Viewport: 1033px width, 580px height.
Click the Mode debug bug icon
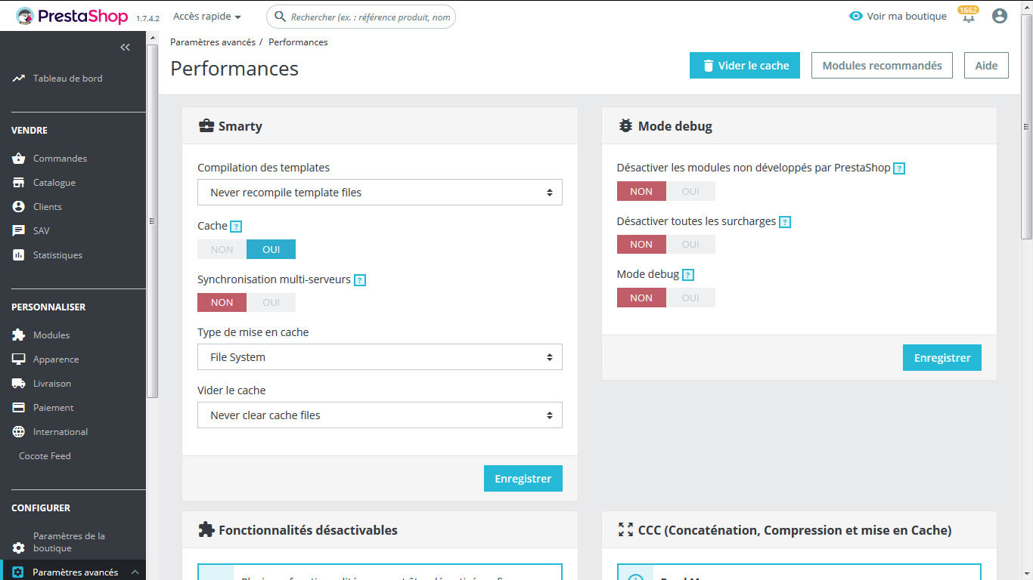pos(625,126)
